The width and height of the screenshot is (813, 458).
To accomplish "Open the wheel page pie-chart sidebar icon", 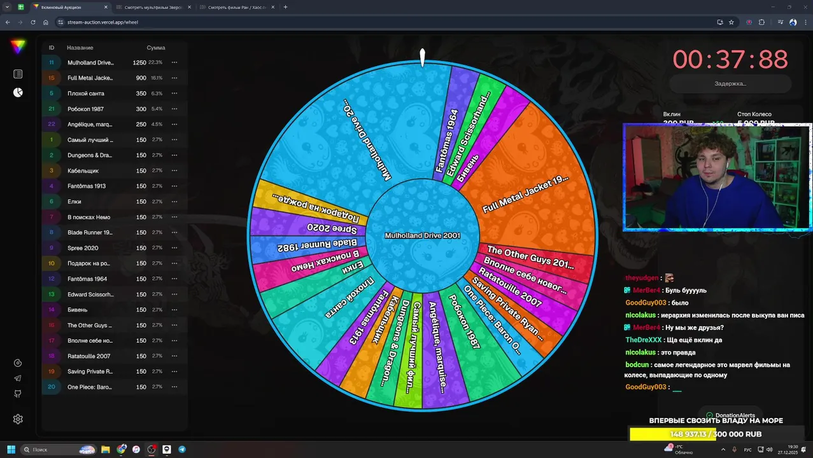I will [18, 92].
